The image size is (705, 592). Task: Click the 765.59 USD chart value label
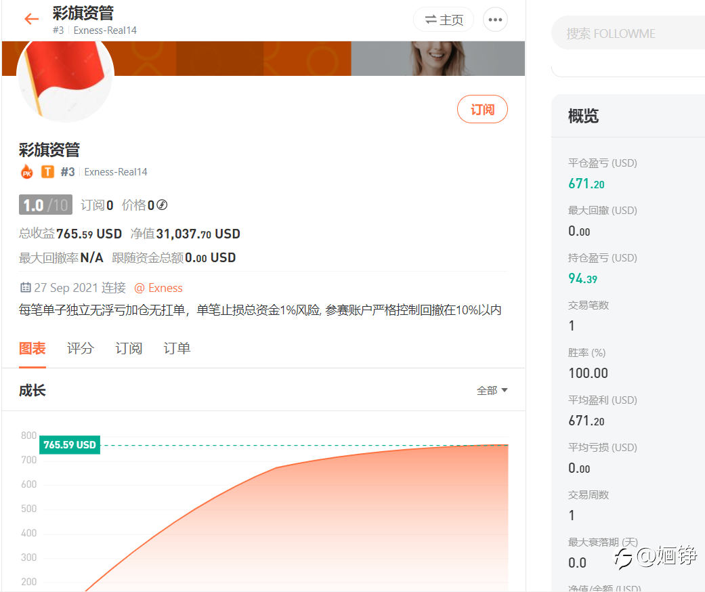point(70,445)
